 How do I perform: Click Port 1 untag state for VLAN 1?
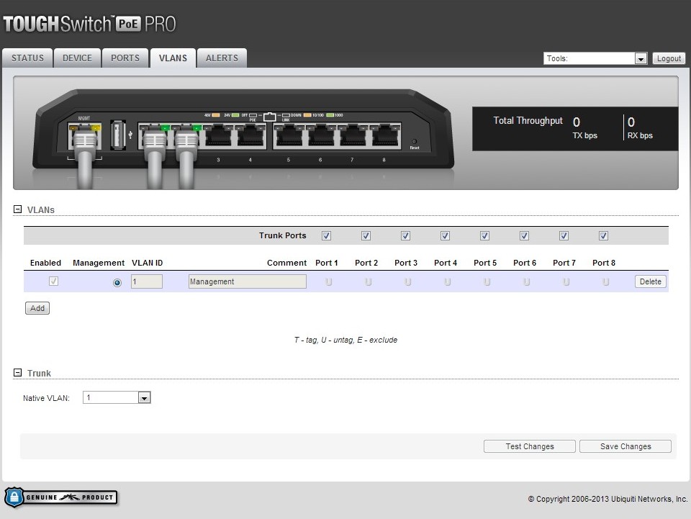pos(328,282)
